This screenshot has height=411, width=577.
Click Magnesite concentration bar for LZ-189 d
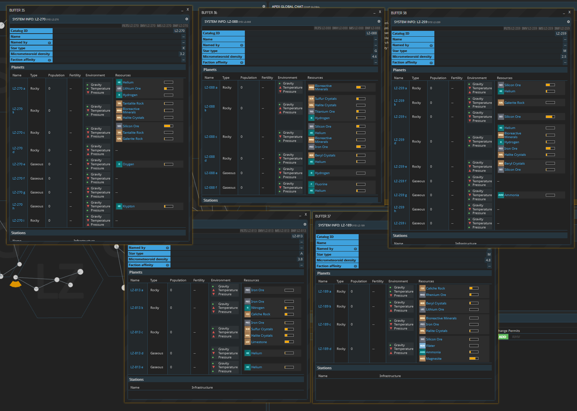click(x=474, y=358)
